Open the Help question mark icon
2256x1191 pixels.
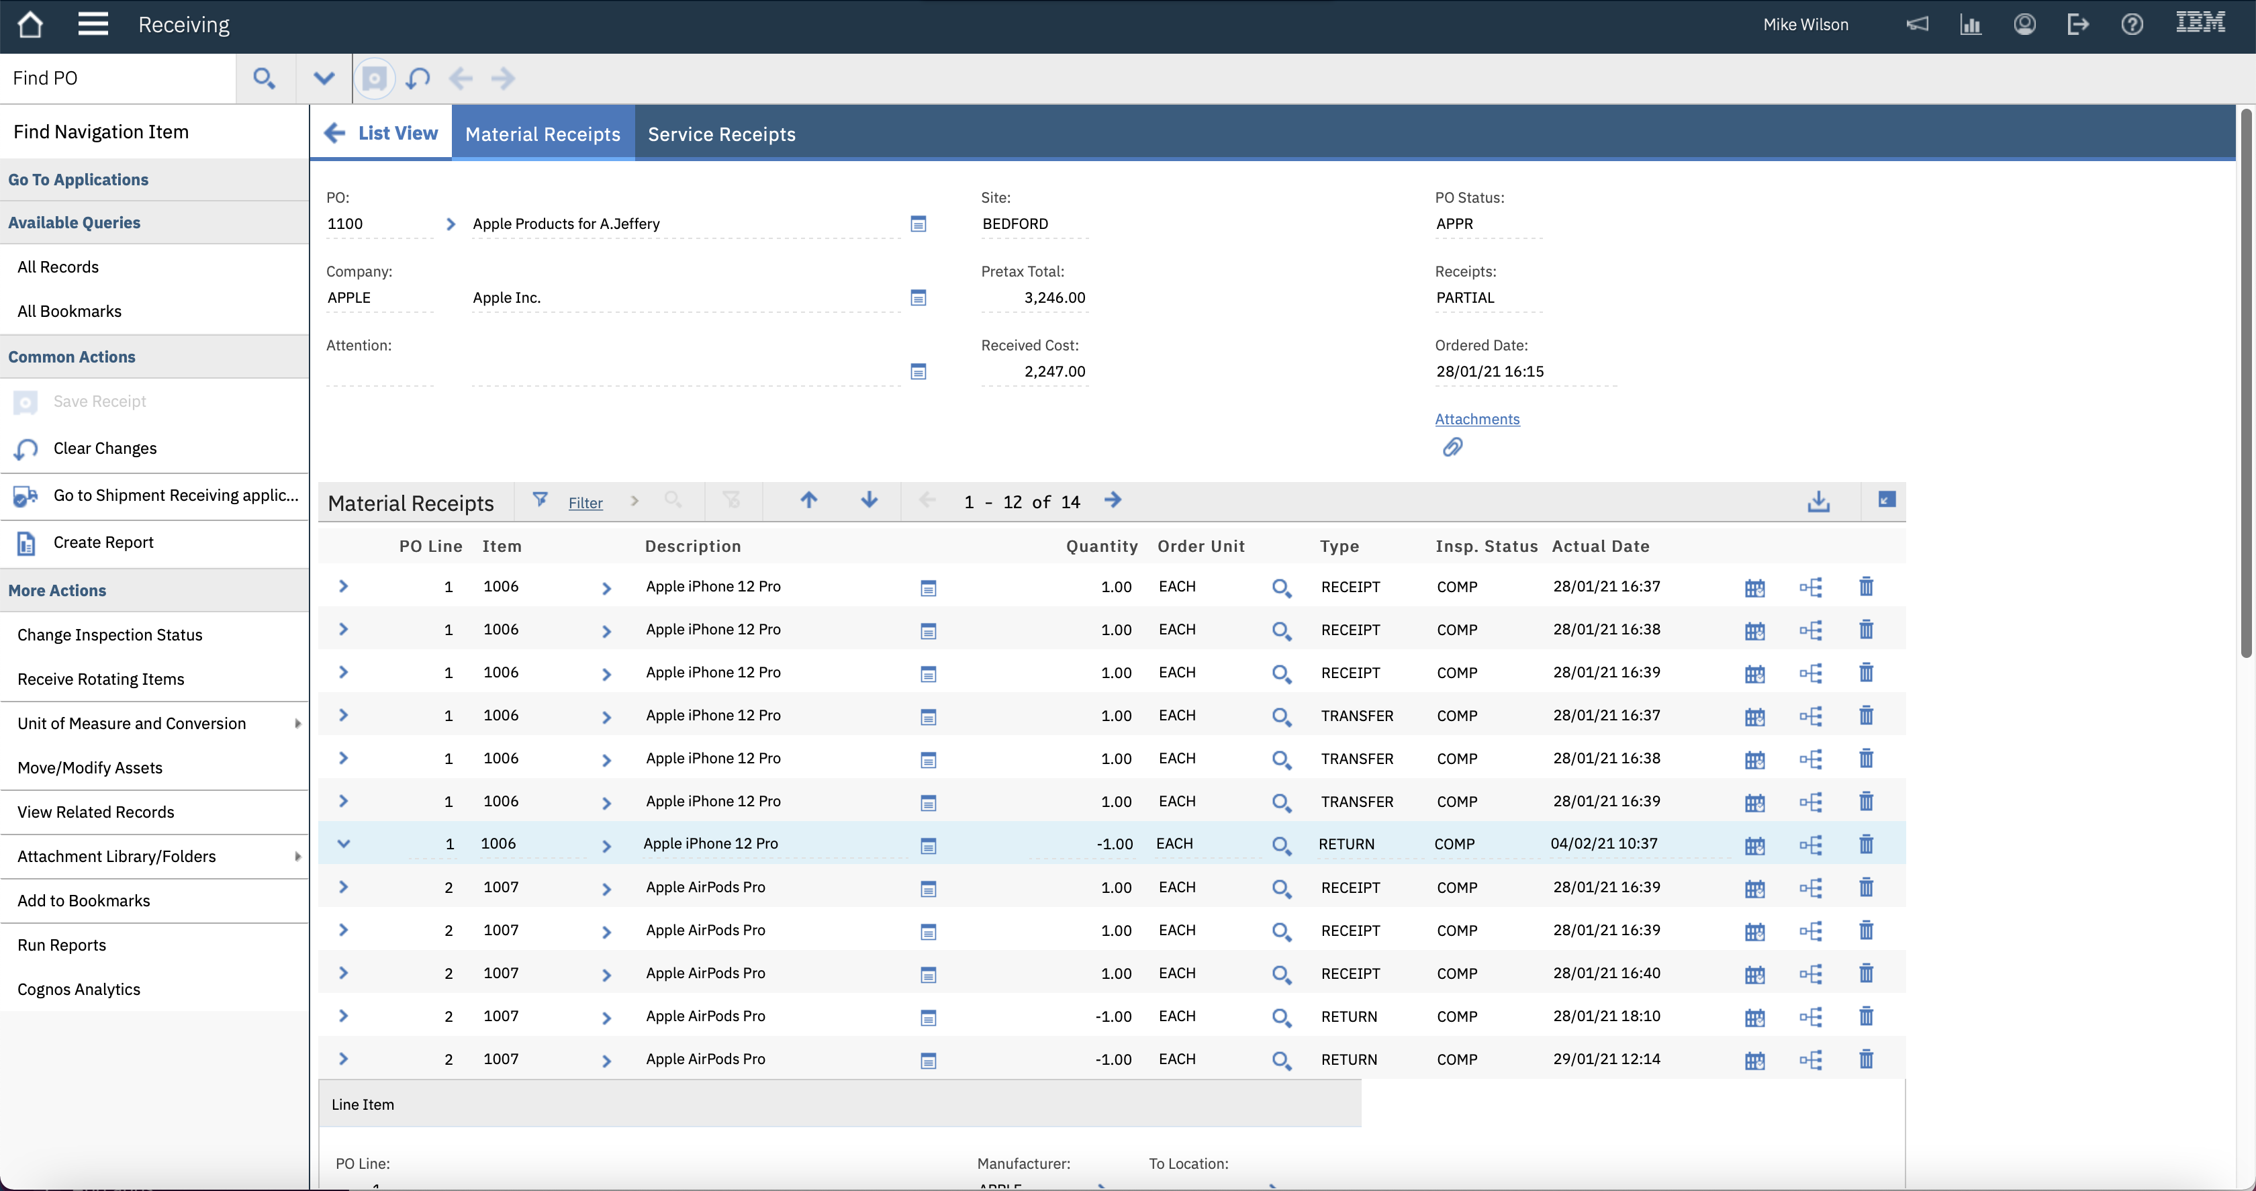tap(2132, 25)
